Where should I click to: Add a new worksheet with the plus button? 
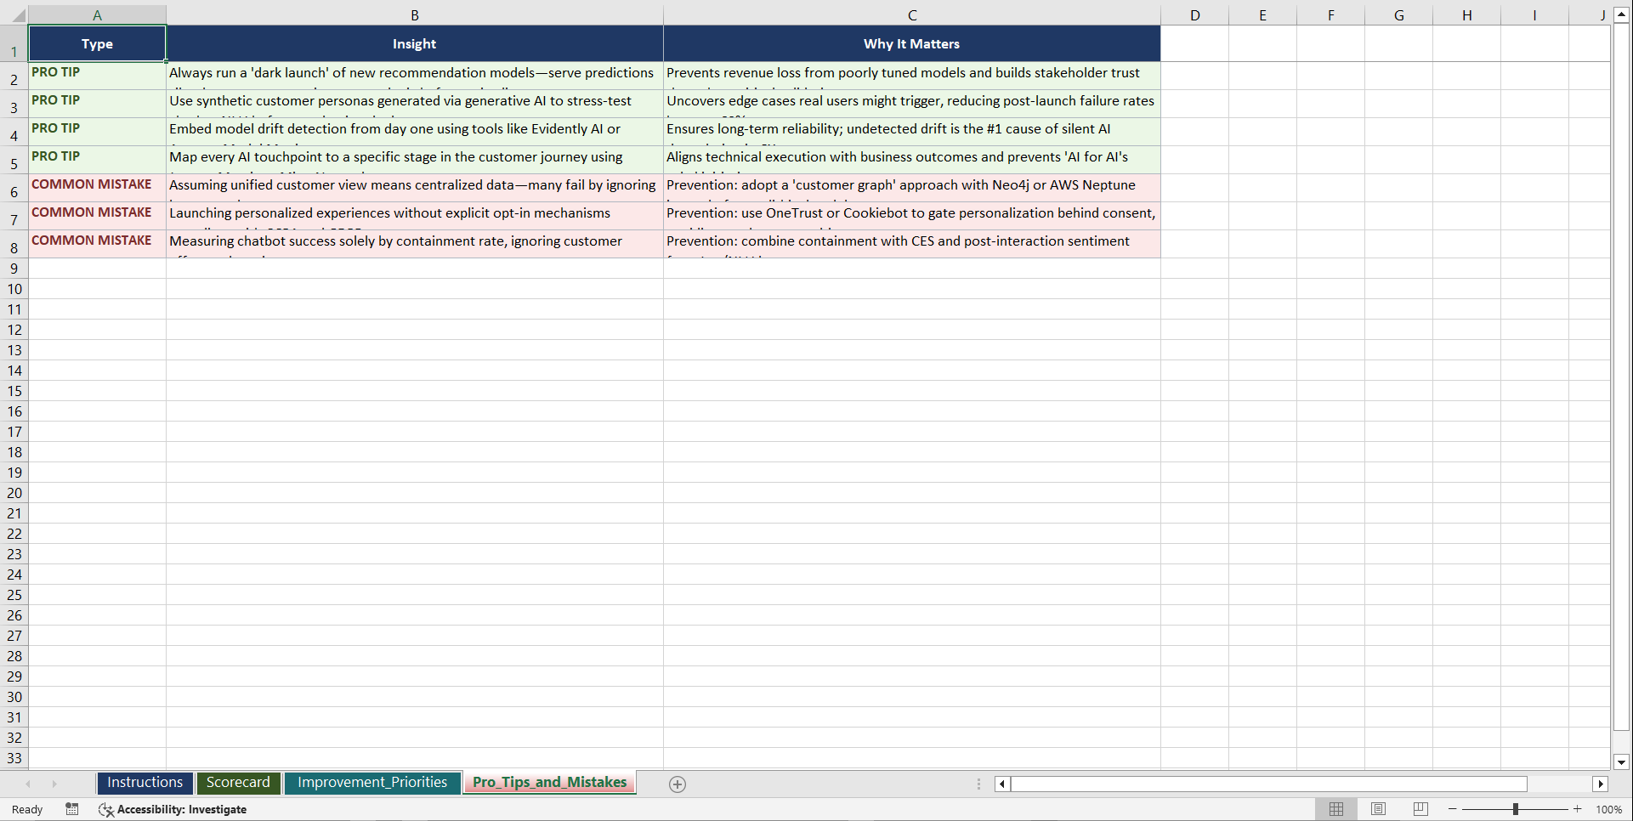[678, 784]
